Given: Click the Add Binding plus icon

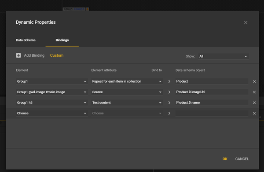Looking at the screenshot, I should coord(18,55).
